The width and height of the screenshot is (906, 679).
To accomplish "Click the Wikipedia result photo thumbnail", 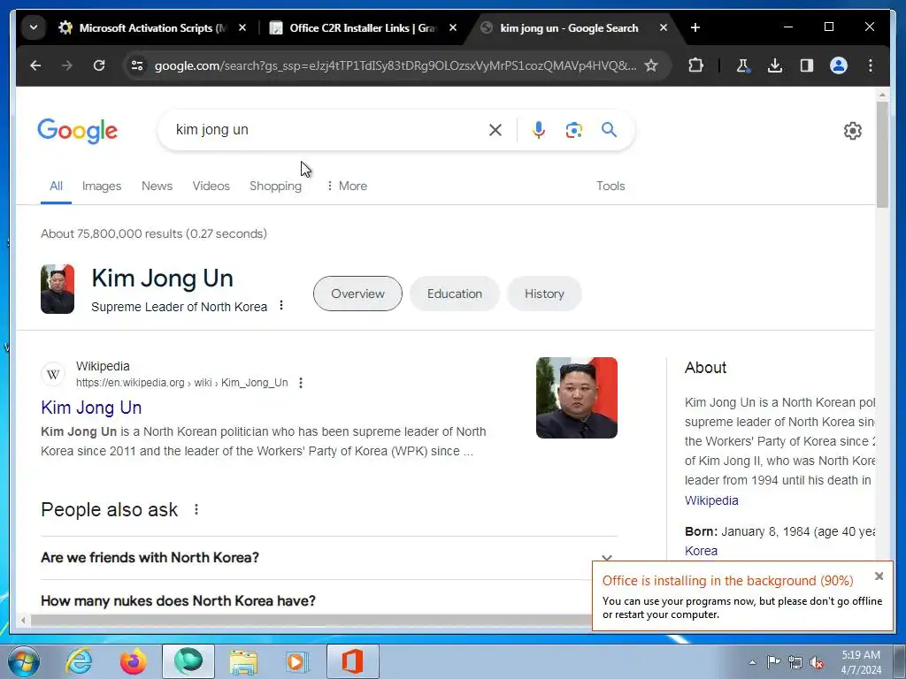I will click(577, 398).
